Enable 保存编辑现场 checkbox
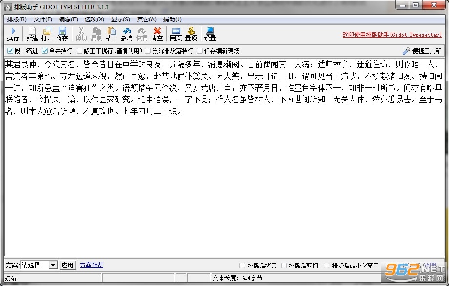 click(200, 51)
